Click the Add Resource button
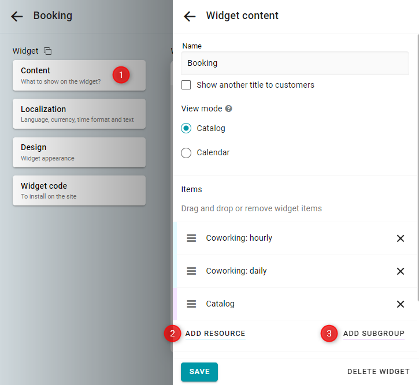Screen dimensions: 419x385 coord(215,334)
